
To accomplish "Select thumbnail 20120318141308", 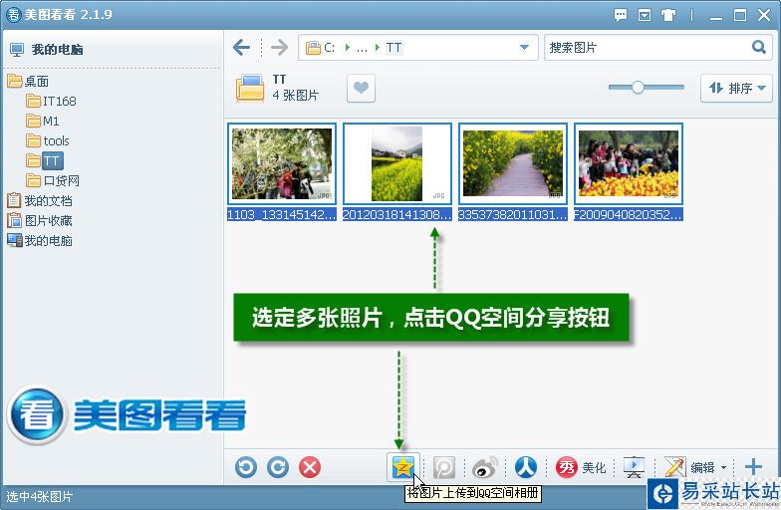I will pyautogui.click(x=397, y=163).
